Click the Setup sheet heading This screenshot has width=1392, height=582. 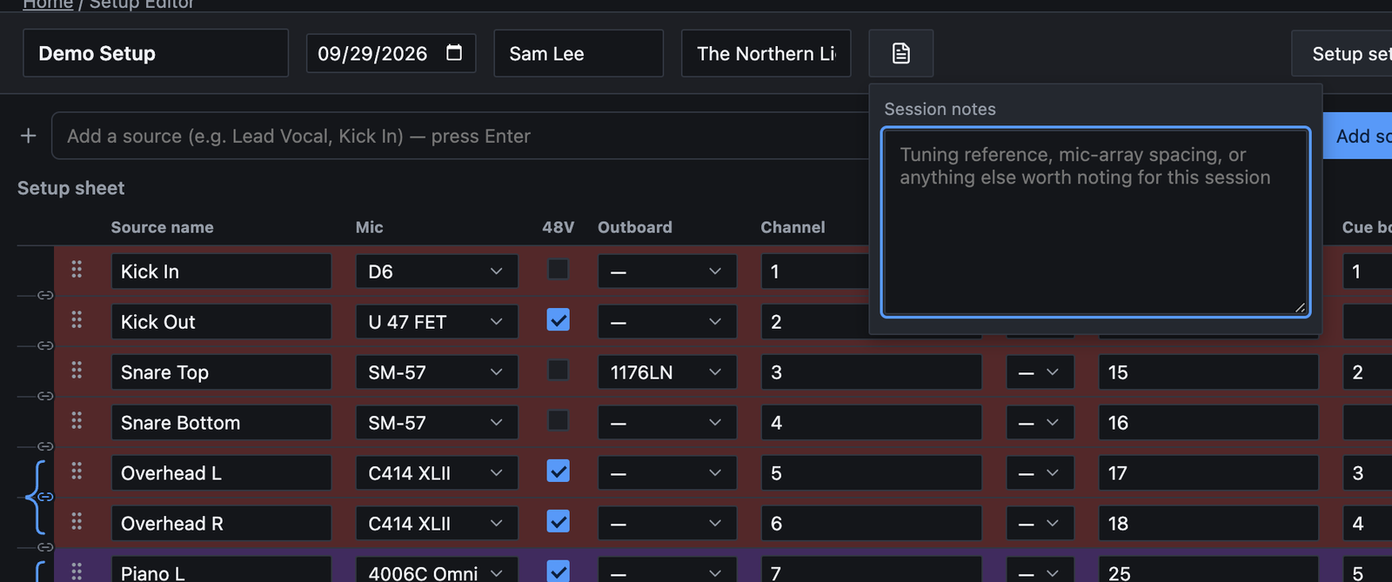point(70,188)
